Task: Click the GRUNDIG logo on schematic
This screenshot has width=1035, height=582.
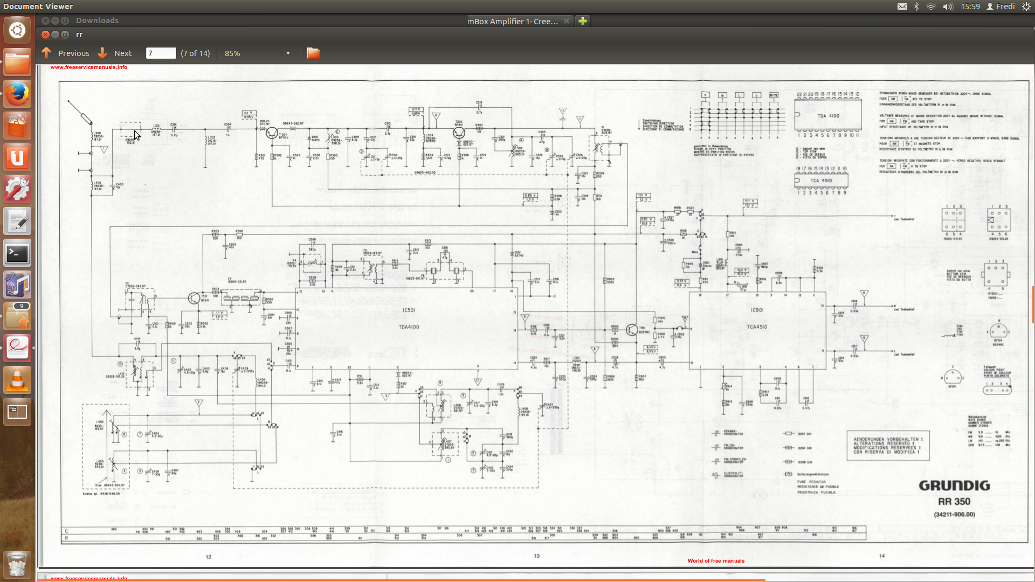Action: 954,486
